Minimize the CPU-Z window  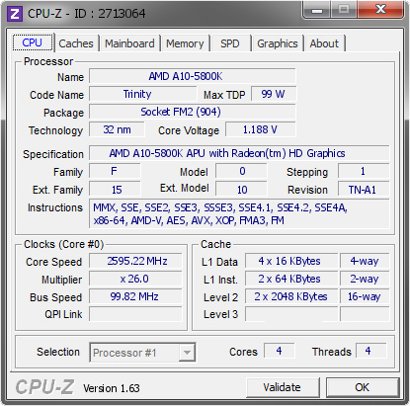[x=317, y=10]
